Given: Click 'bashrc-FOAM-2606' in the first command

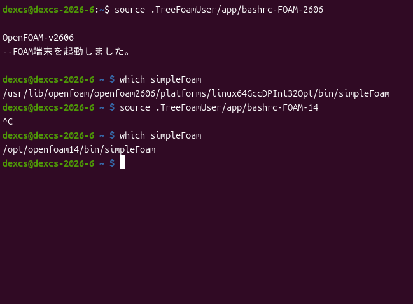Looking at the screenshot, I should (x=283, y=10).
